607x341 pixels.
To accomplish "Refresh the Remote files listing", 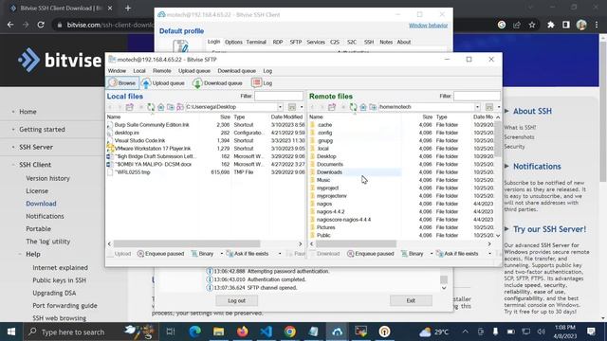I will tap(353, 107).
